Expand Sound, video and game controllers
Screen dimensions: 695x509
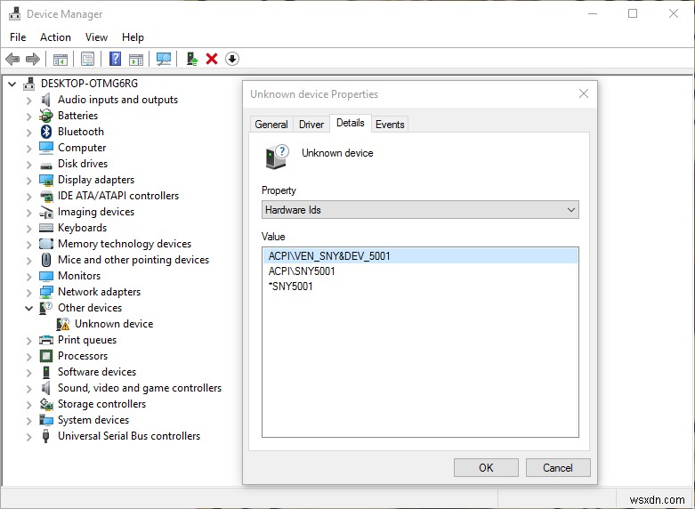click(29, 388)
